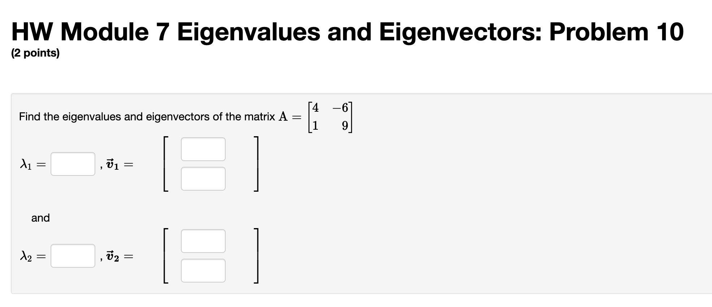Click the bottom component box of vector v1
Screen dimensions: 712x307
pos(203,178)
